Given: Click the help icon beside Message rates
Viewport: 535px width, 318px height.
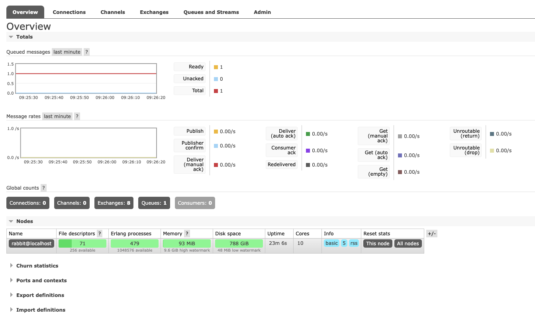Looking at the screenshot, I should pyautogui.click(x=77, y=116).
